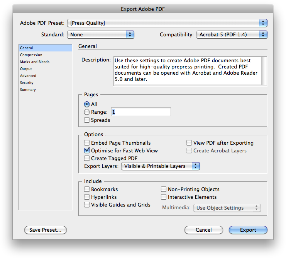Viewport: 286px width, 258px height.
Task: Check View PDF after Exporting
Action: 189,143
